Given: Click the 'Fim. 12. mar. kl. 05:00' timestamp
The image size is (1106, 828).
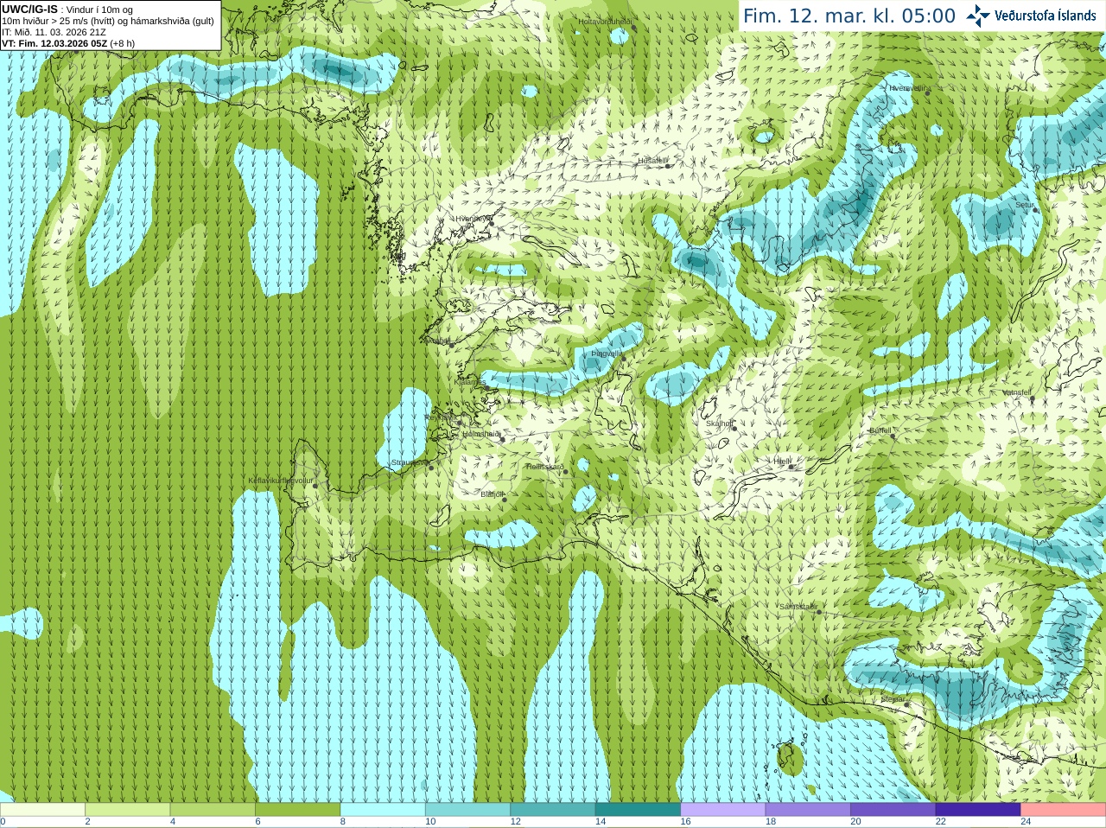Looking at the screenshot, I should point(849,16).
